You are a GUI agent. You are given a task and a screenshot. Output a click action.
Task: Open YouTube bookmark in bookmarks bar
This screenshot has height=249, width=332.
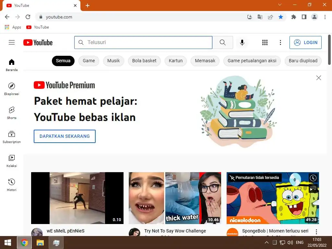(38, 27)
